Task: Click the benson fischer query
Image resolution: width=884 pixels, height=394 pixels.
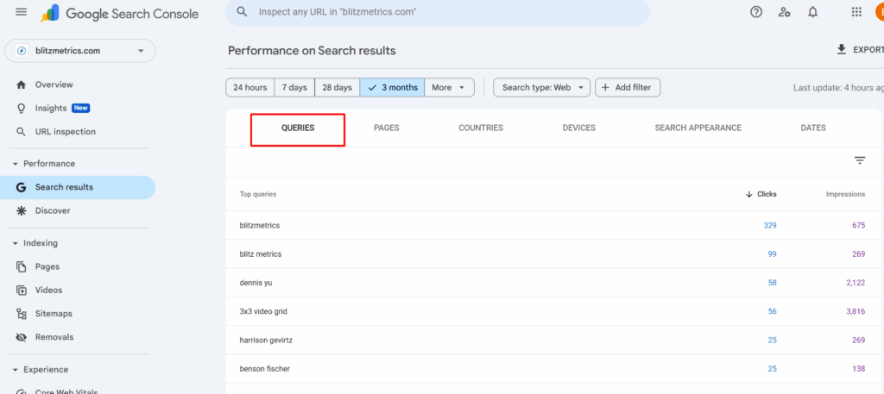Action: 265,369
